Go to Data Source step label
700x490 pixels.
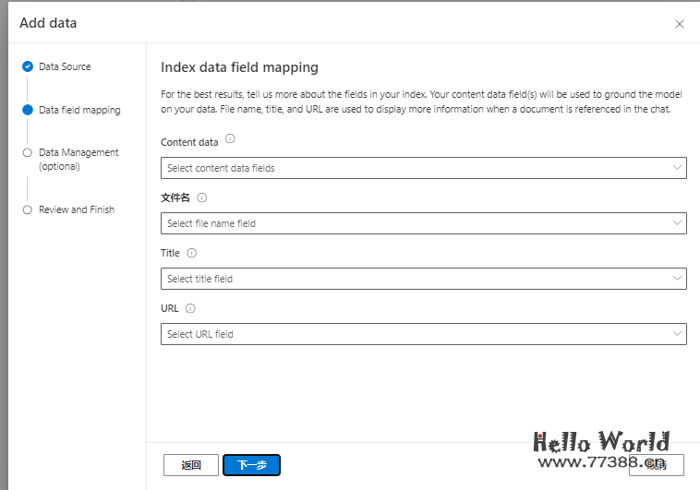(x=65, y=66)
